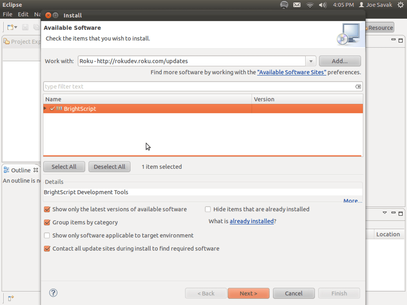Viewport: 407px width, 305px height.
Task: Click the Outline view icon
Action: [6, 170]
